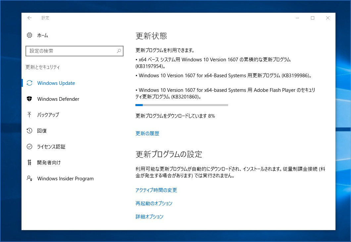Click the license activation checkmark icon
Viewport: 351px width, 242px height.
[29, 147]
